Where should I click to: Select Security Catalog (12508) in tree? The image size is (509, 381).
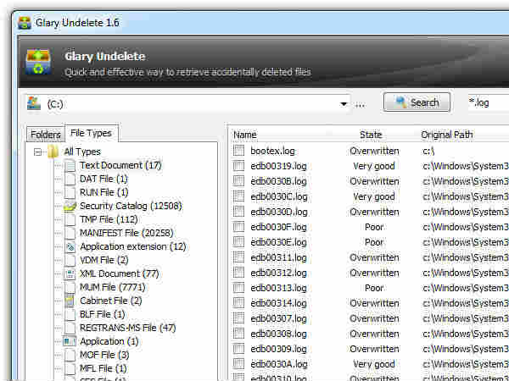coord(131,206)
